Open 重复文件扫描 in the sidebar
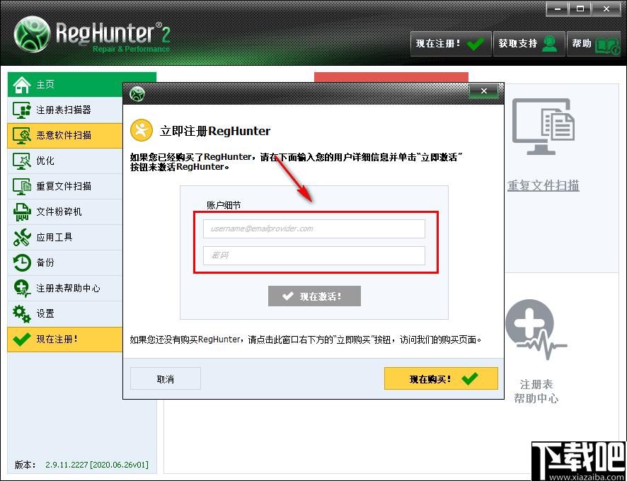 click(65, 186)
